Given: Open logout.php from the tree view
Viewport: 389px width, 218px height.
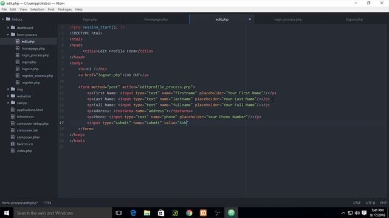Looking at the screenshot, I should [x=30, y=69].
